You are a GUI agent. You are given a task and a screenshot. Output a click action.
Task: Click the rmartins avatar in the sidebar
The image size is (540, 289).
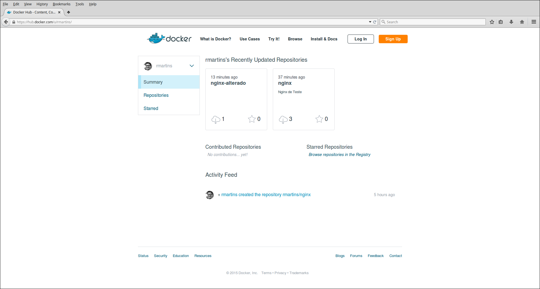pos(148,66)
